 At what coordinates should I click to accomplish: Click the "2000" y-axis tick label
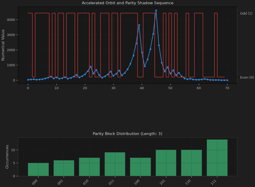[x=11, y=50]
